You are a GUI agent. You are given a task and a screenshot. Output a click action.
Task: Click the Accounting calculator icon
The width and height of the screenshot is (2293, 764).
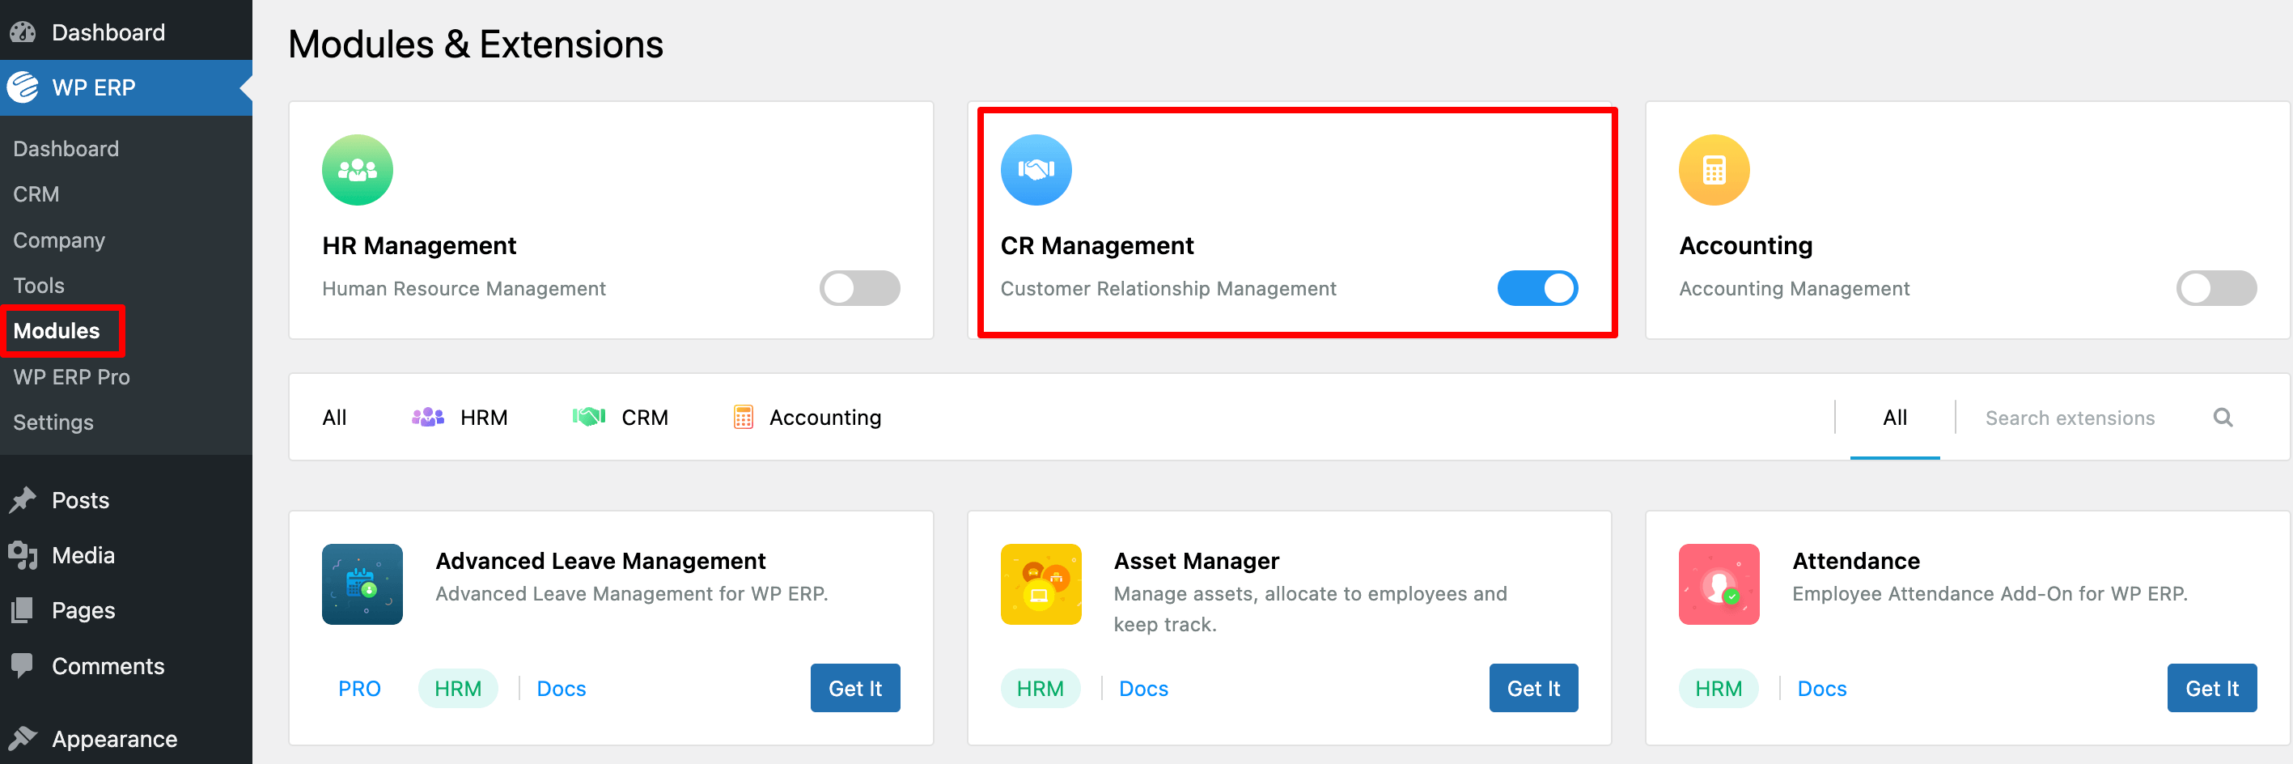click(1714, 169)
